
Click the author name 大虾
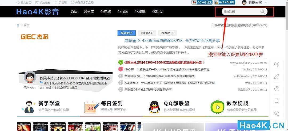pos(248,83)
